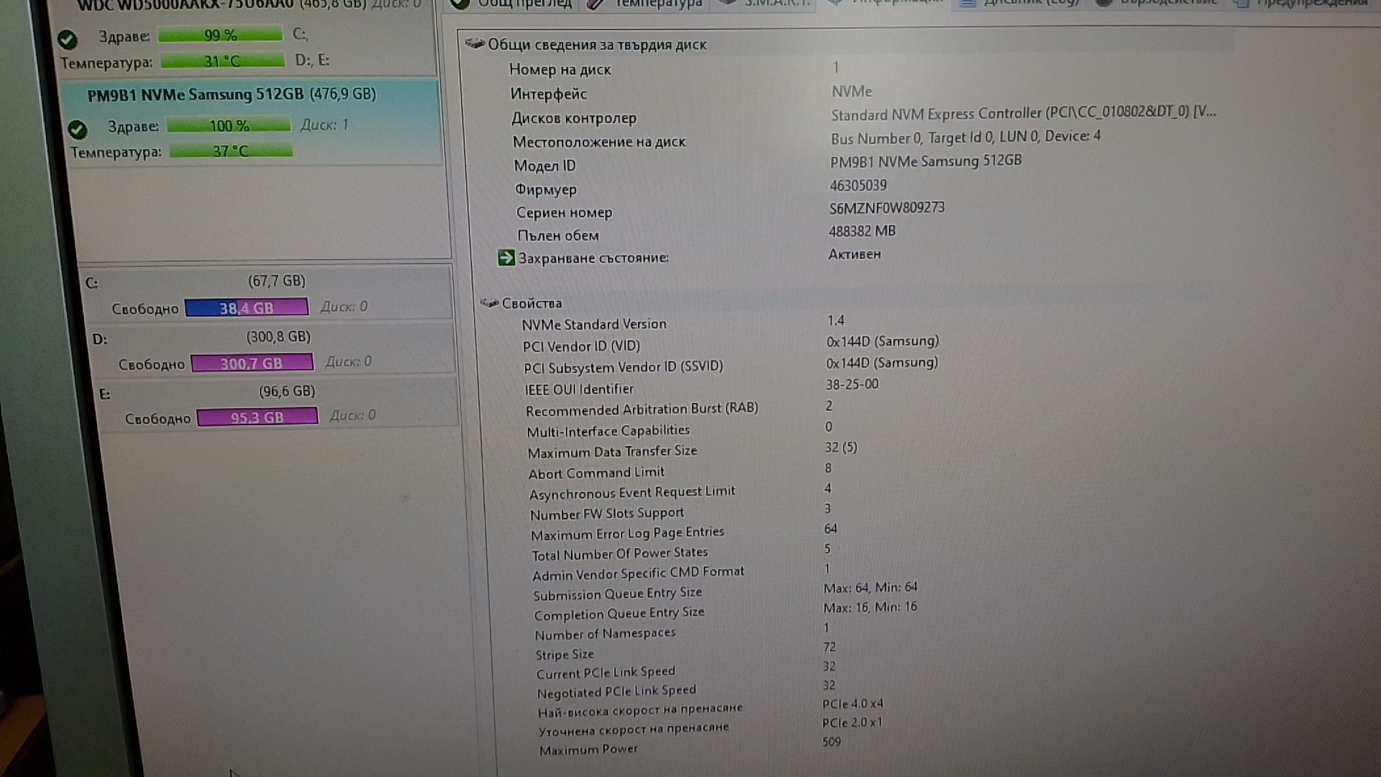Screen dimensions: 1381x777
Task: Click the Standard NVM Express Controller value
Action: [1024, 114]
